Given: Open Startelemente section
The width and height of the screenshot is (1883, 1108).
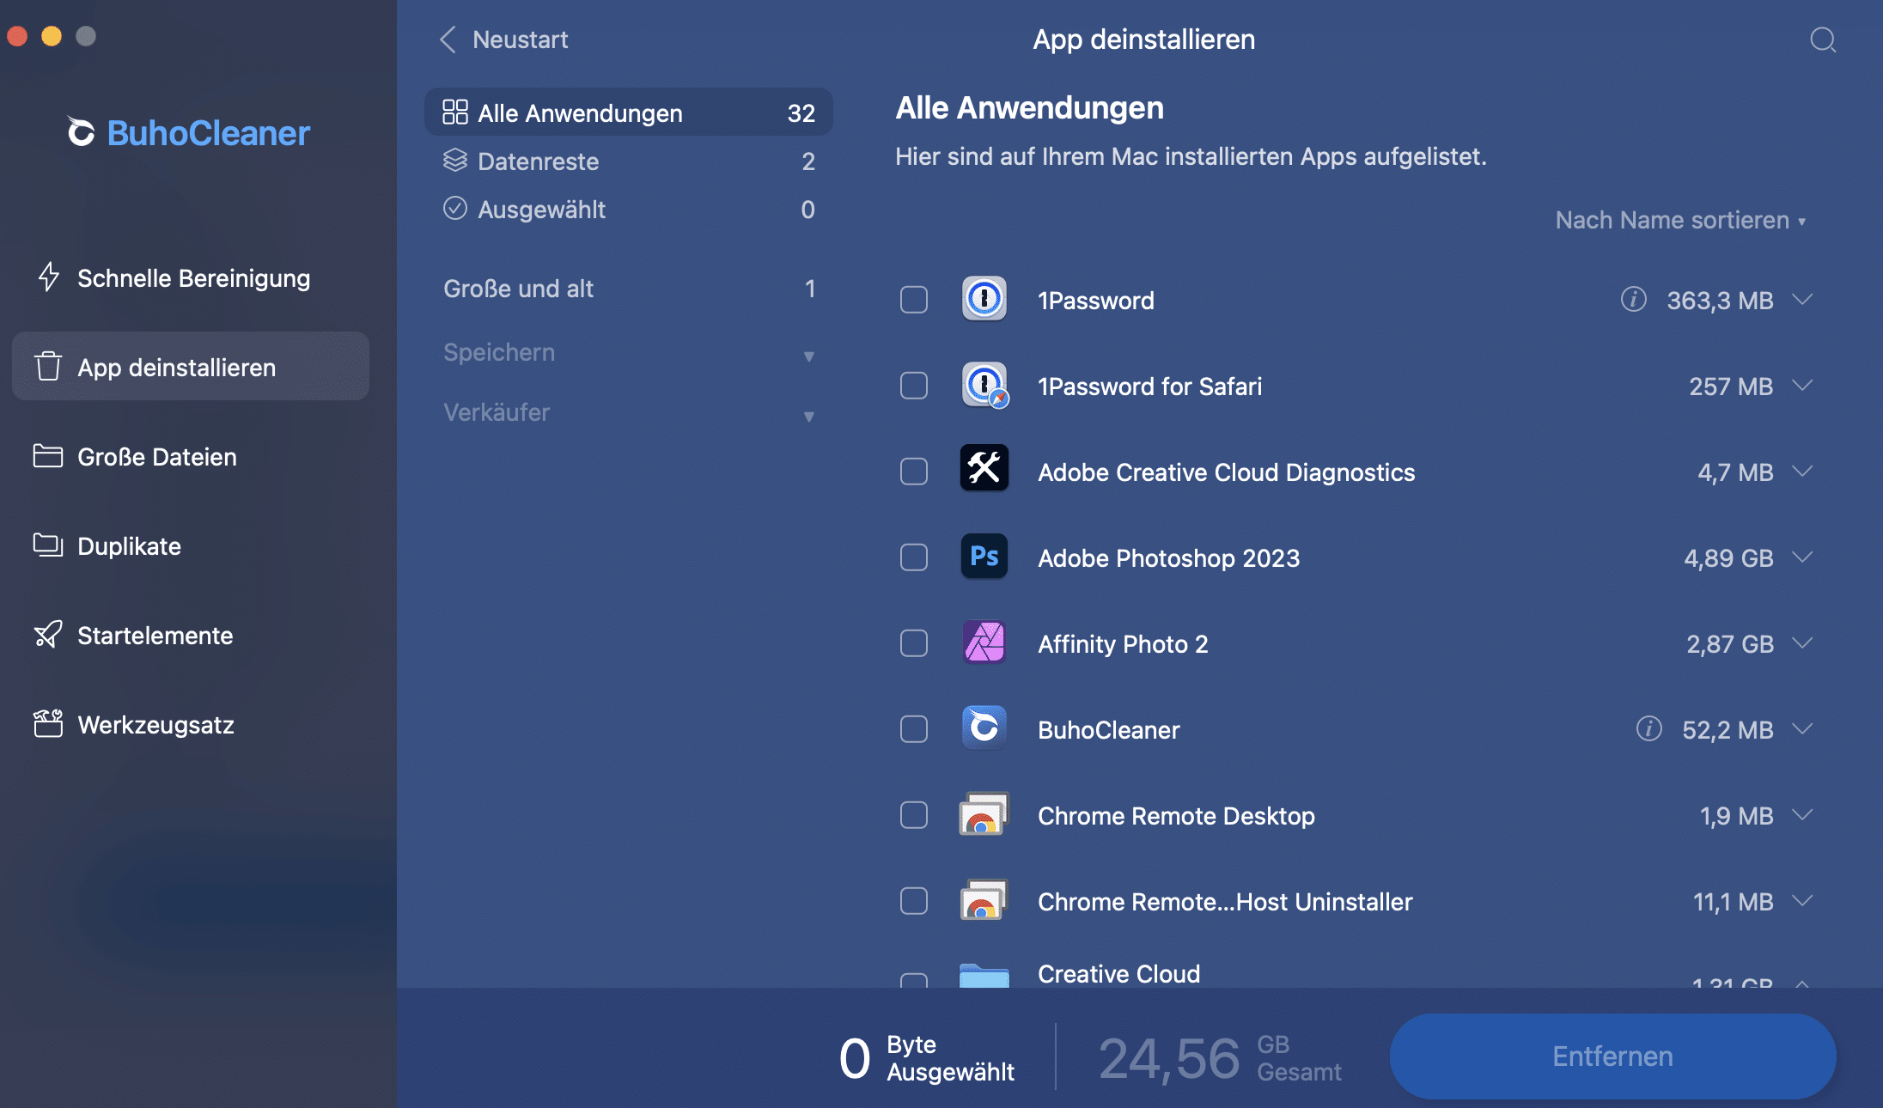Looking at the screenshot, I should [191, 635].
